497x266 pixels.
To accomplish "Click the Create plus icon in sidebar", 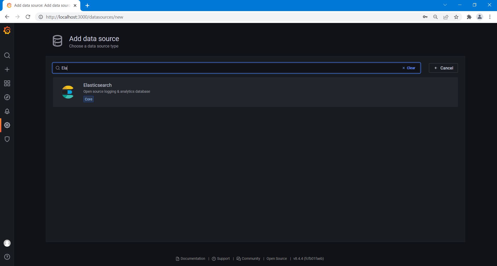I will coord(7,69).
